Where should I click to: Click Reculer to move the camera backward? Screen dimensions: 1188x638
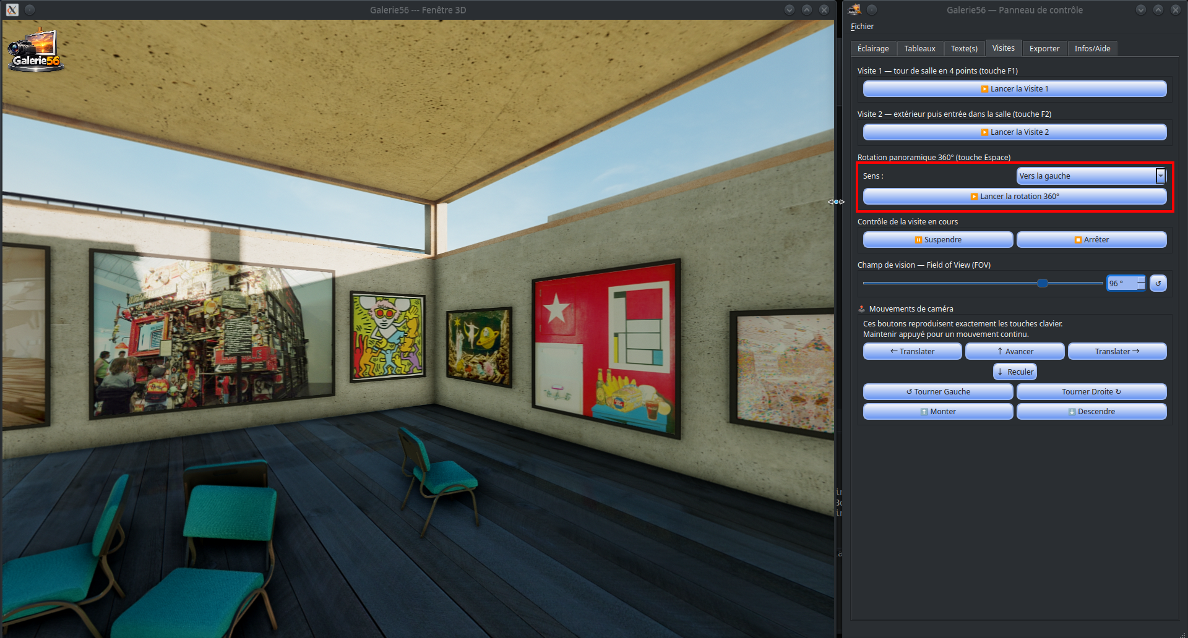(1015, 372)
